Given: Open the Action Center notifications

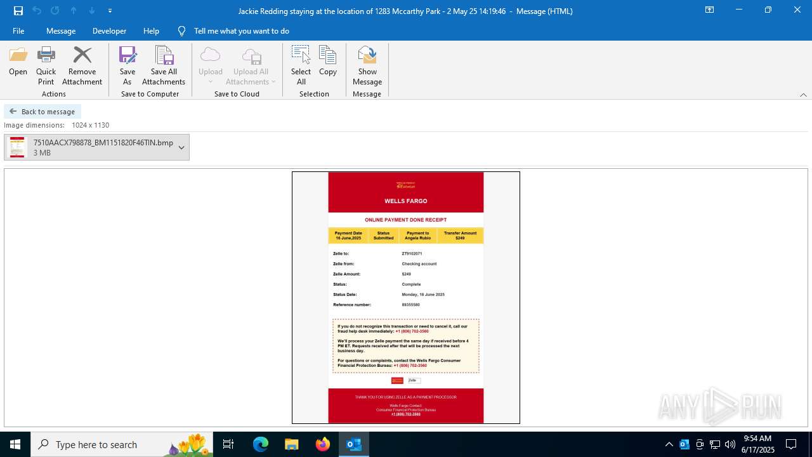Looking at the screenshot, I should point(791,444).
